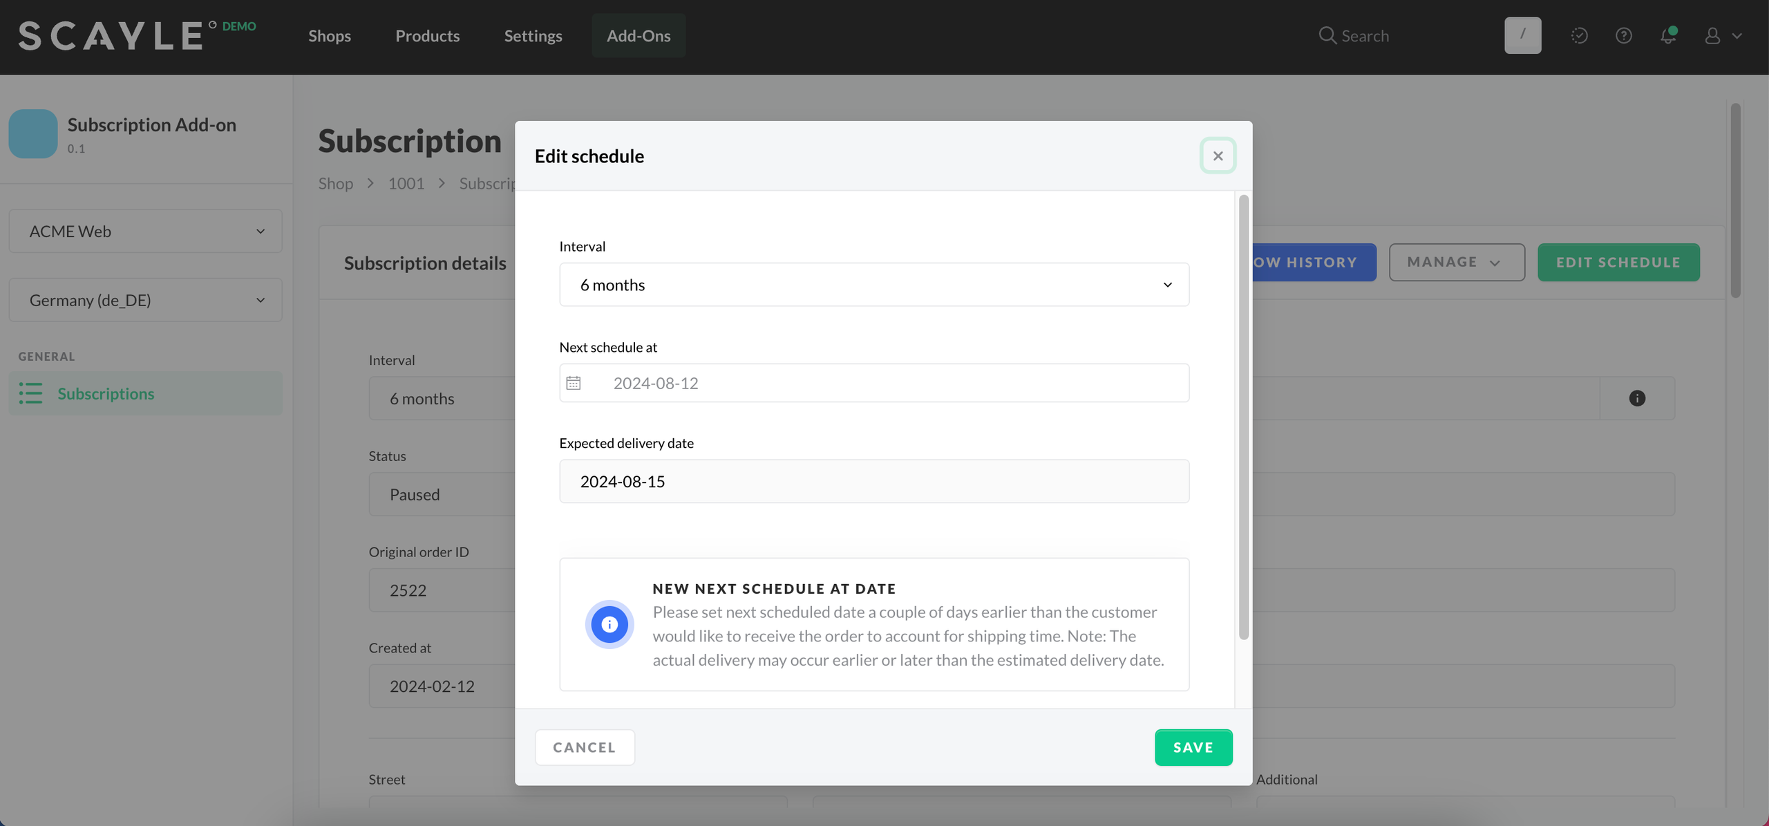The height and width of the screenshot is (826, 1769).
Task: Click the info icon beside the interval field
Action: (x=1637, y=398)
